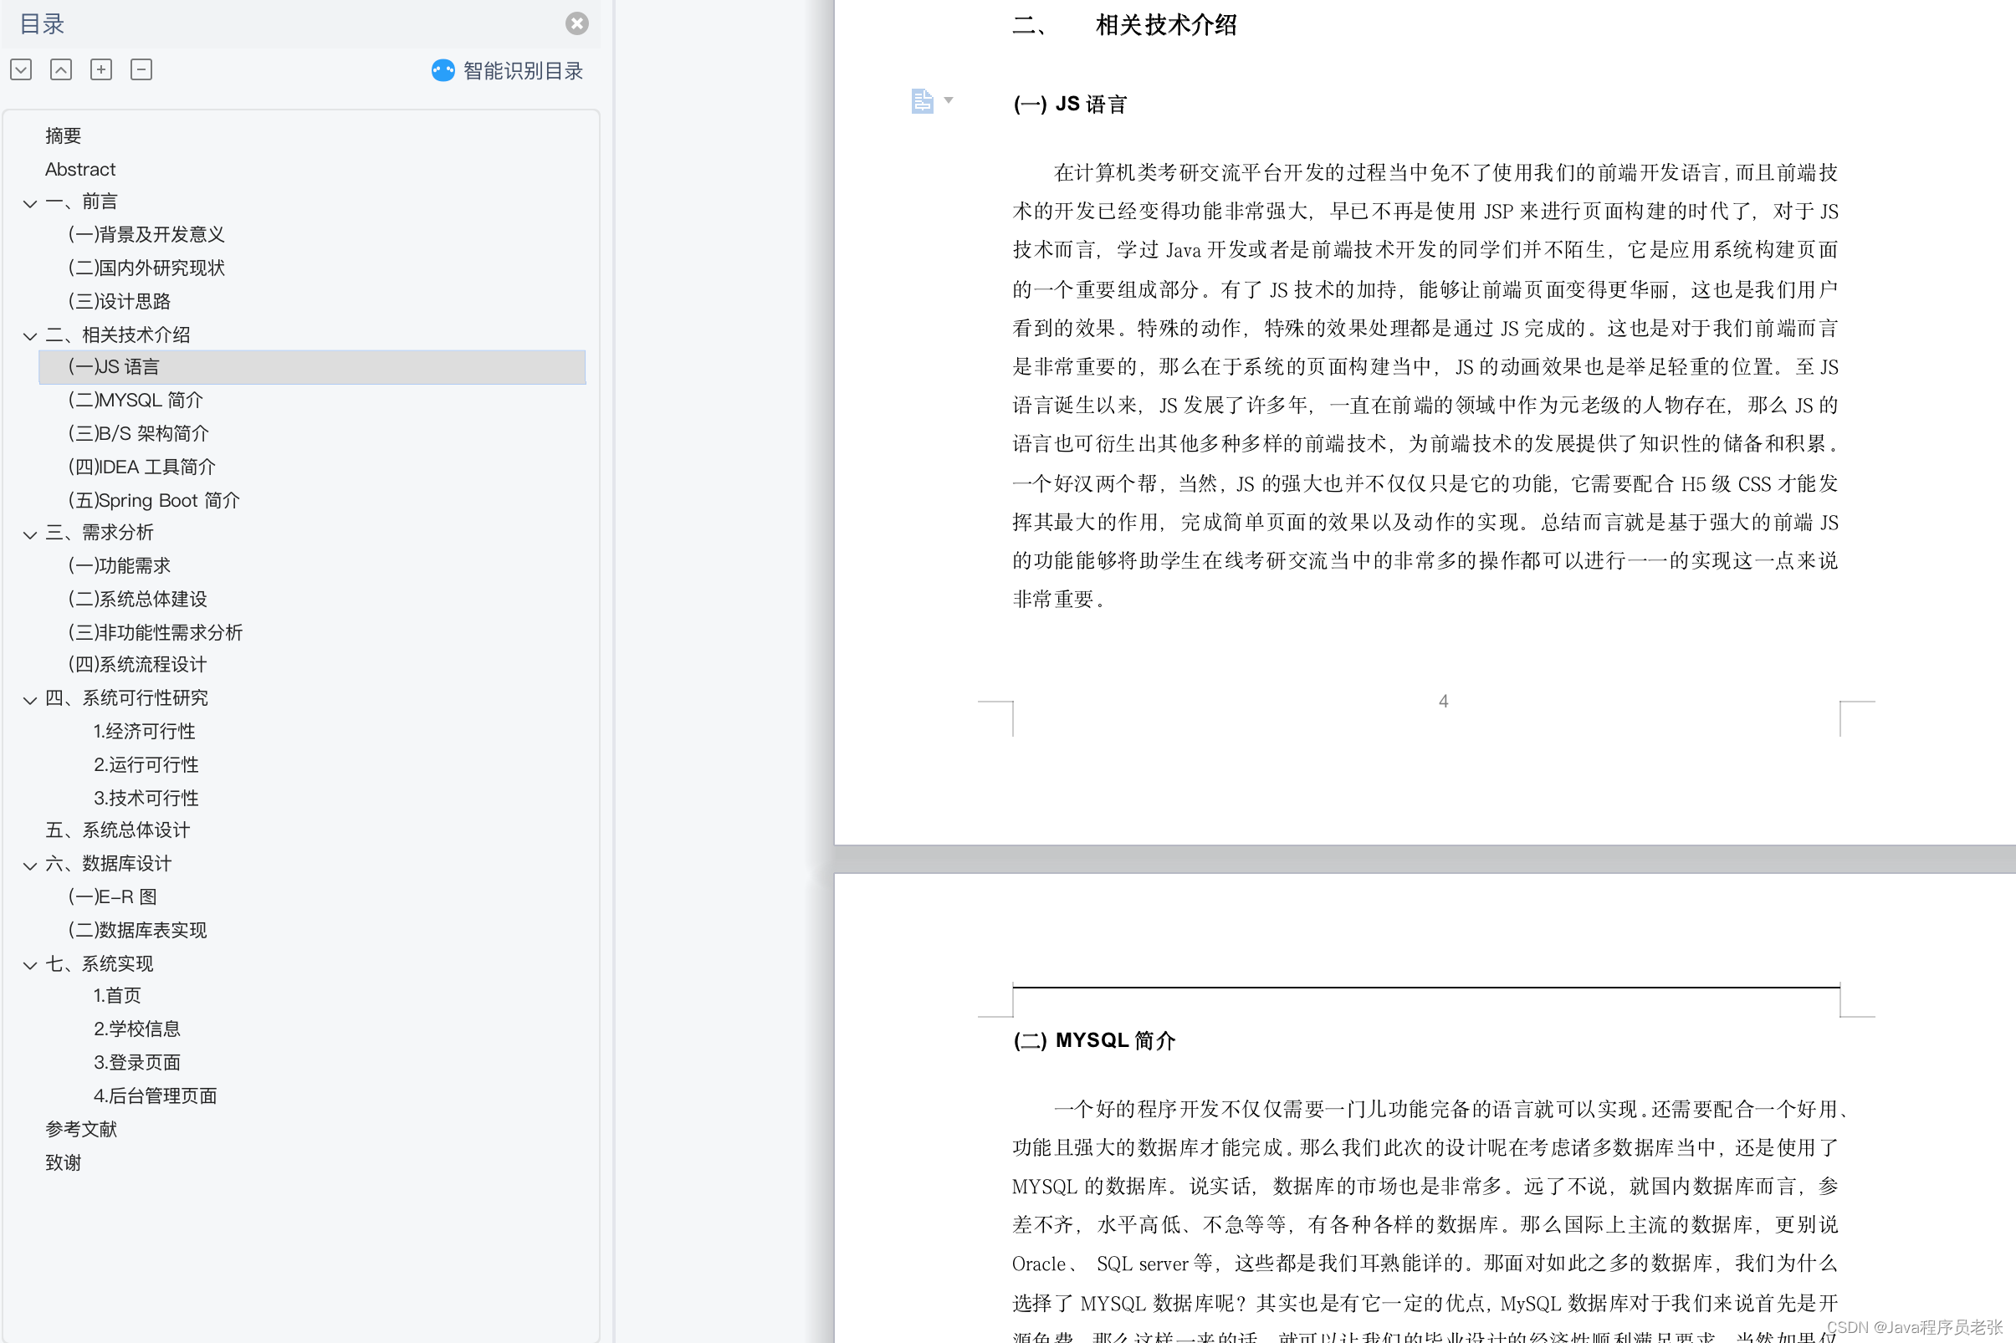The height and width of the screenshot is (1343, 2016).
Task: Collapse the 三、需求分析 section
Action: tap(30, 534)
